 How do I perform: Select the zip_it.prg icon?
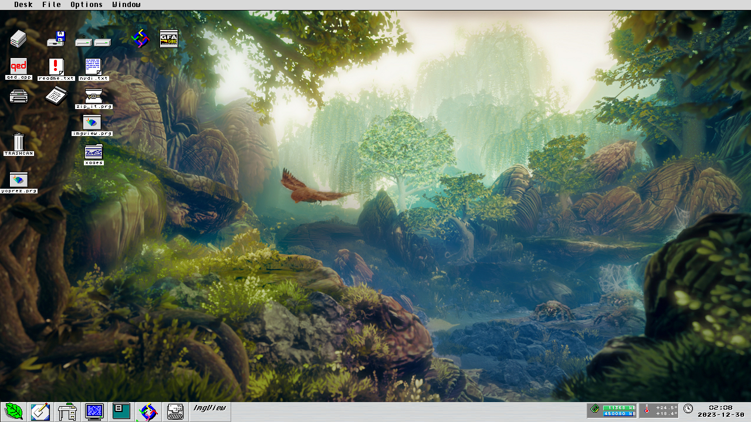click(x=94, y=98)
